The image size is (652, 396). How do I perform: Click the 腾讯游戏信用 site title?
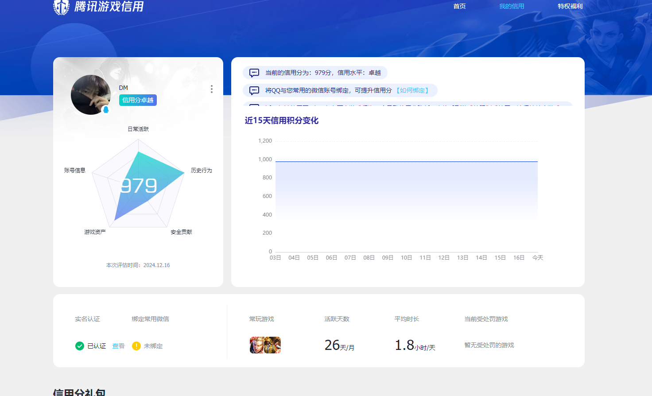(109, 7)
